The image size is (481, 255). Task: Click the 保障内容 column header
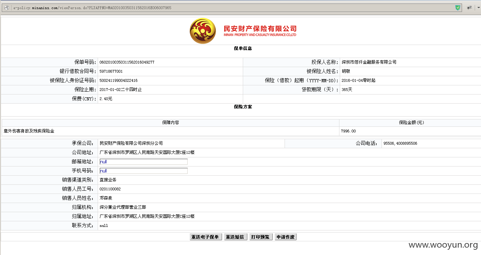170,123
